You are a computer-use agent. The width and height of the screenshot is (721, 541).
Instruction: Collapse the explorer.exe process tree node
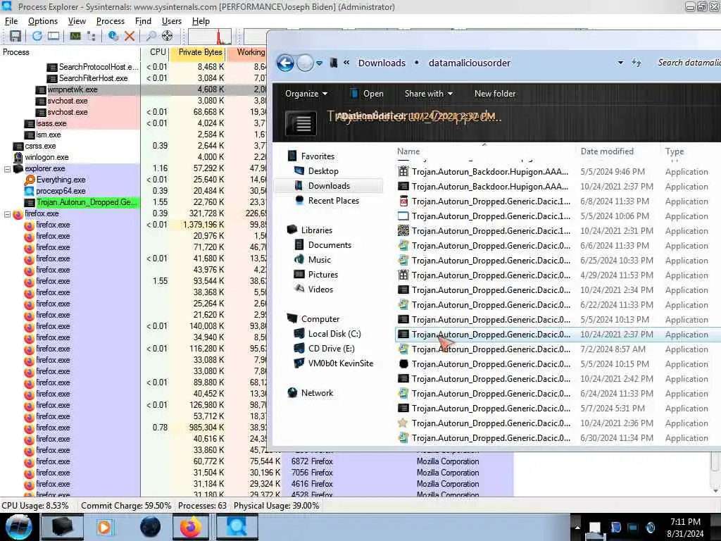pyautogui.click(x=7, y=169)
